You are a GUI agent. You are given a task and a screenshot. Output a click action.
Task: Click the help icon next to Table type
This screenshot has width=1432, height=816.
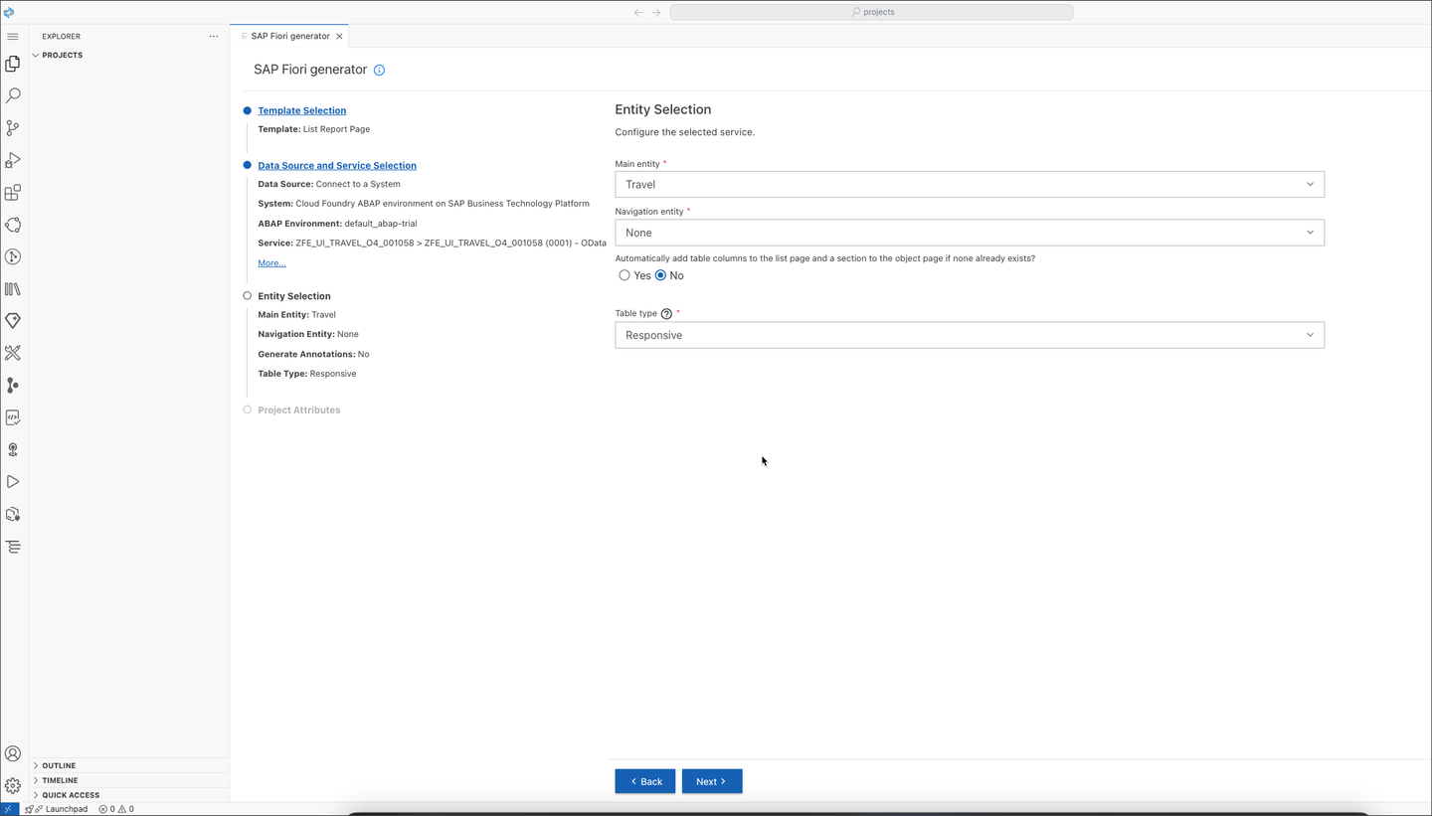click(666, 314)
